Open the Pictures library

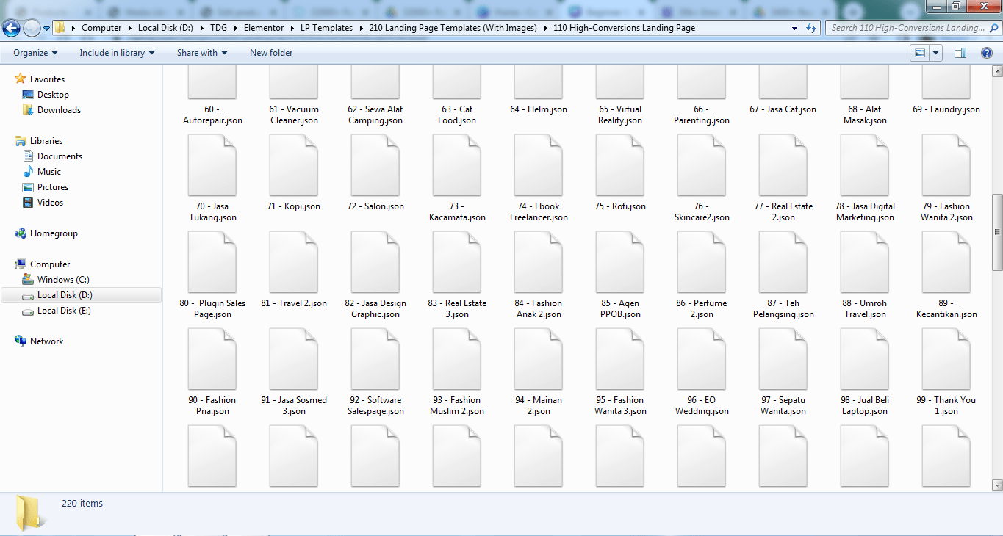[53, 187]
